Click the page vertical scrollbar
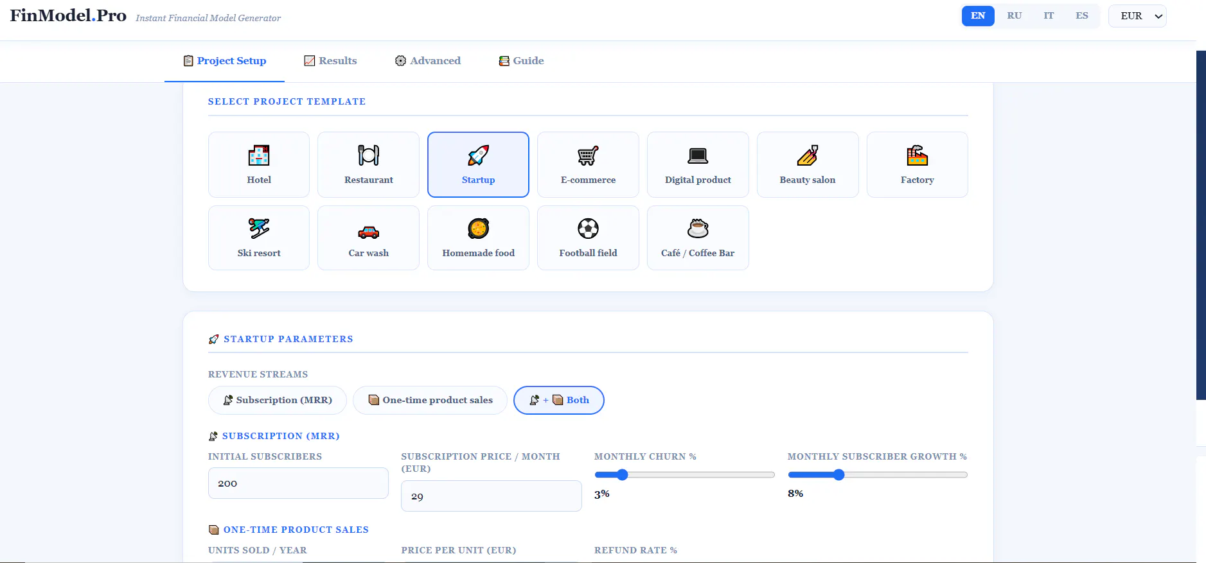 click(x=1201, y=225)
